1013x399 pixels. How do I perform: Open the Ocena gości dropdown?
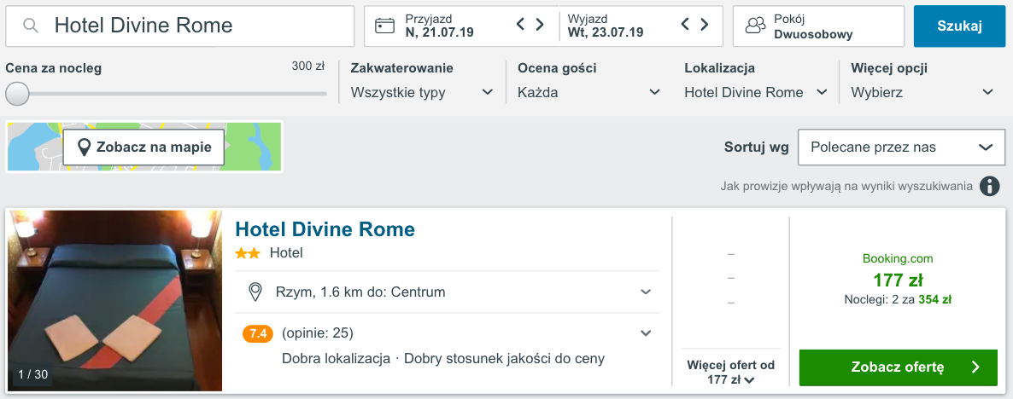[x=589, y=92]
